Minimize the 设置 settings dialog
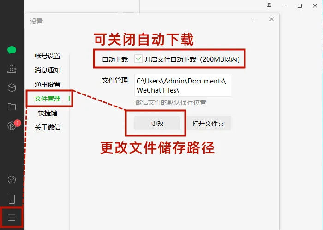Viewport: 323px width, 230px height. tap(256, 19)
